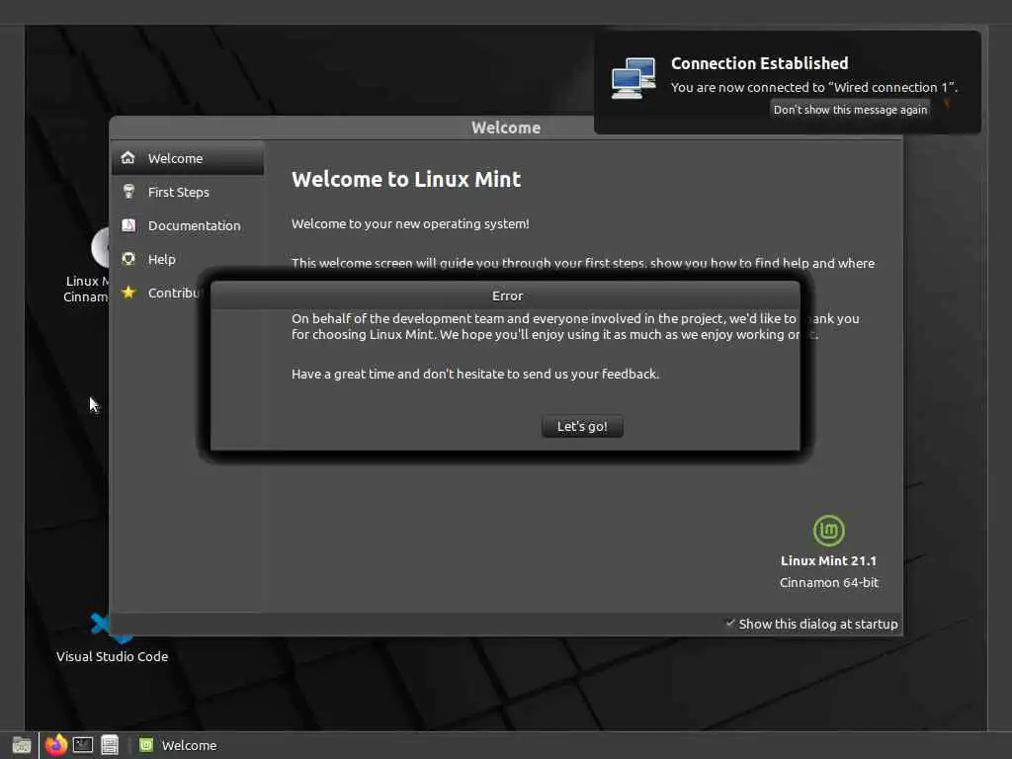Toggle Show this dialog at startup
Screen dimensions: 1012x759
[812, 624]
